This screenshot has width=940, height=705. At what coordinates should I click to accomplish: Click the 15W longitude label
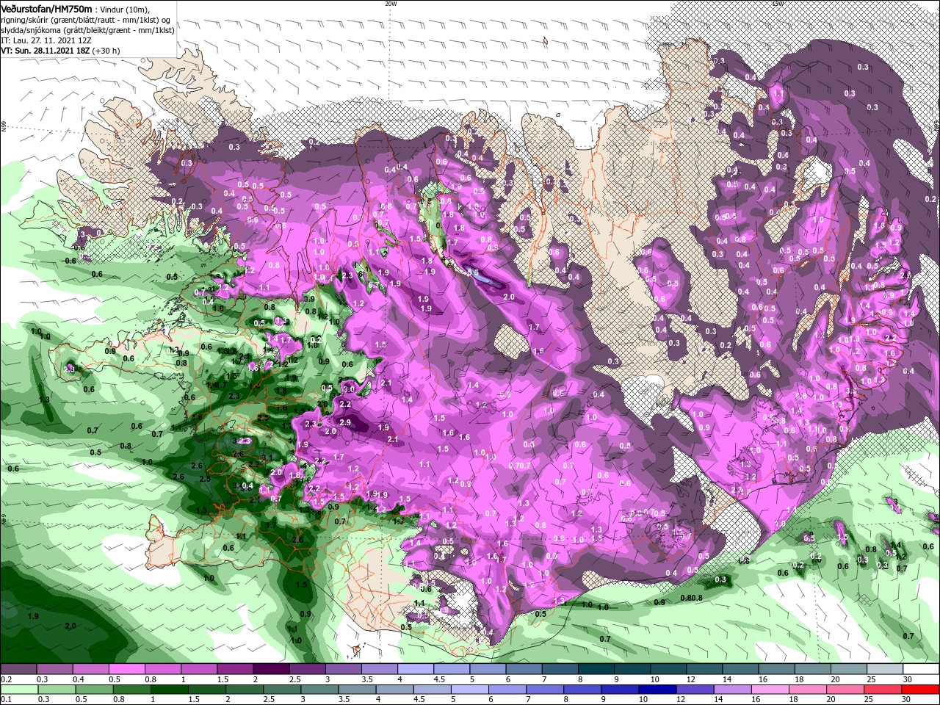(778, 4)
